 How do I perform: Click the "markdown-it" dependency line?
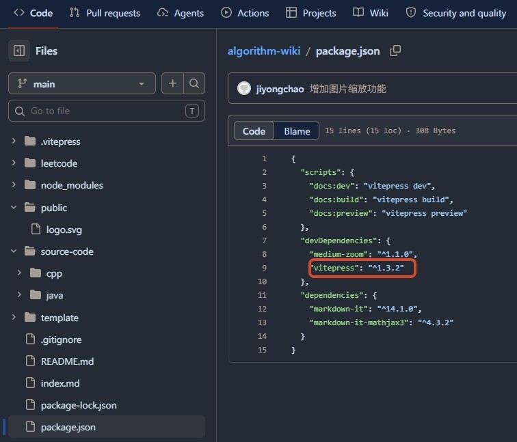pos(365,309)
